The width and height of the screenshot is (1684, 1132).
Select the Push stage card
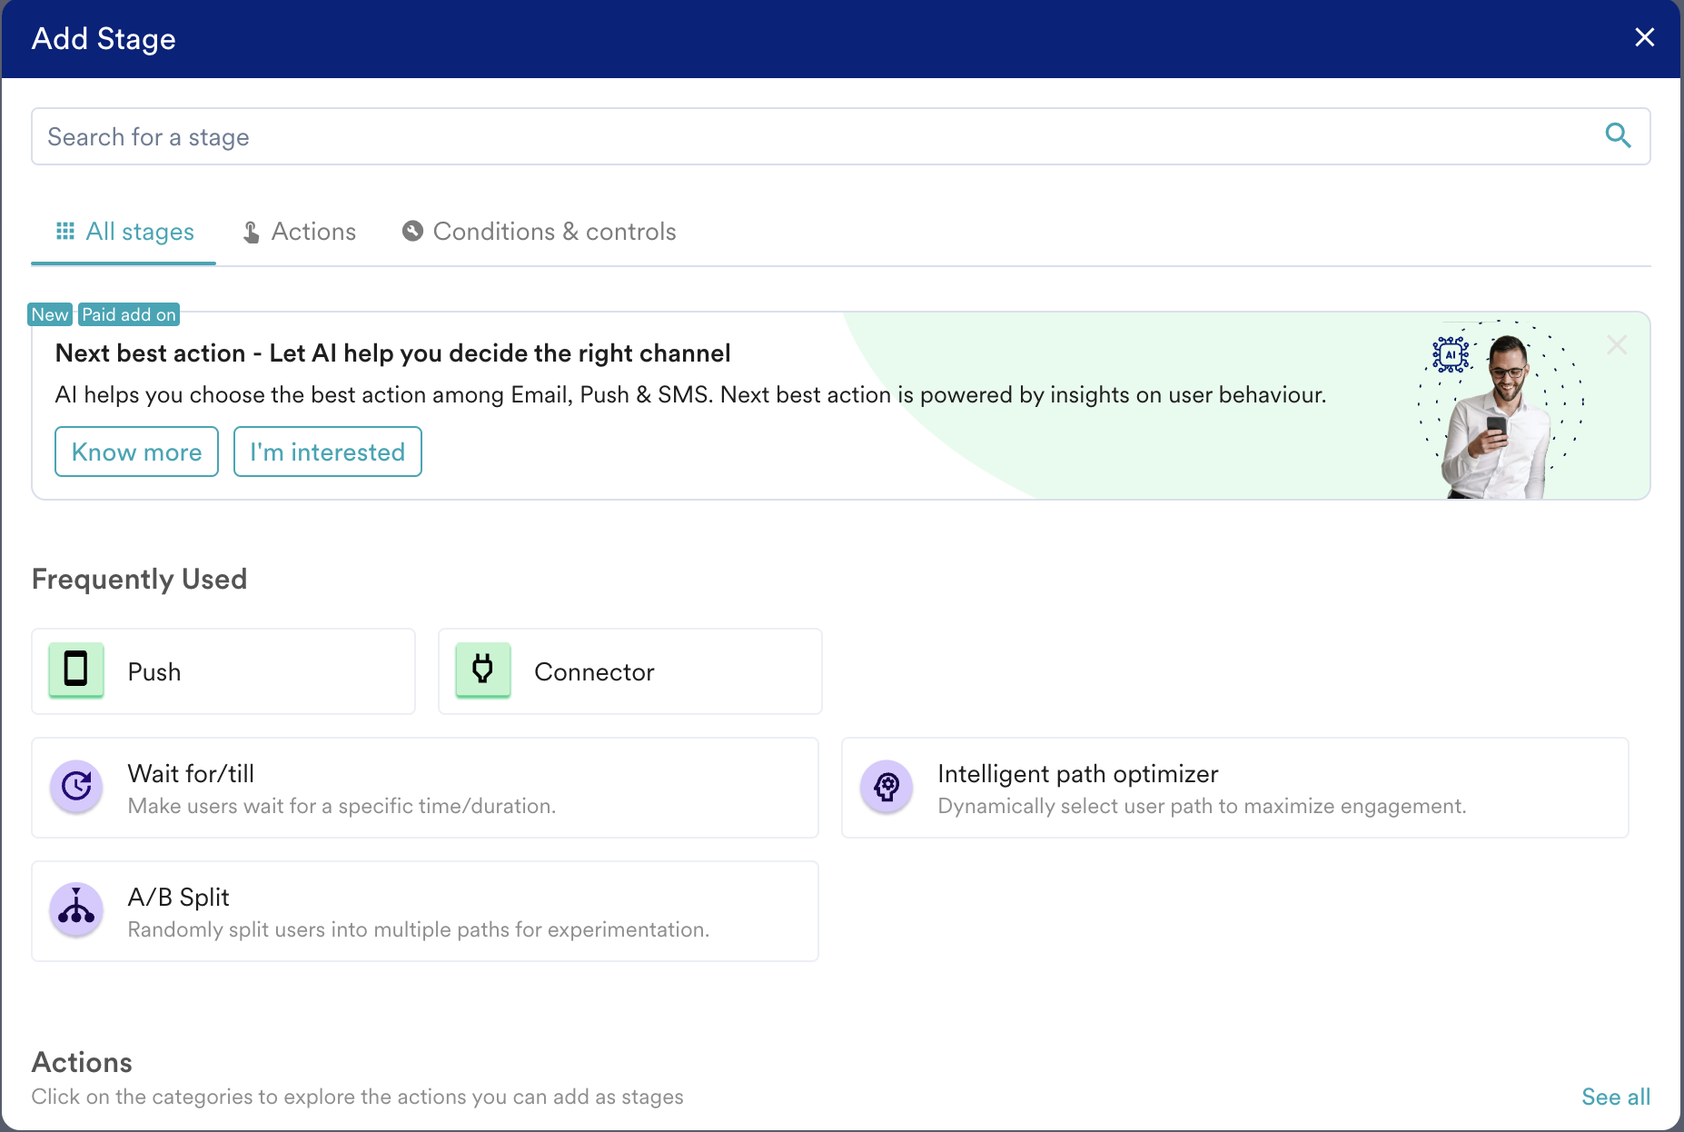pos(223,671)
